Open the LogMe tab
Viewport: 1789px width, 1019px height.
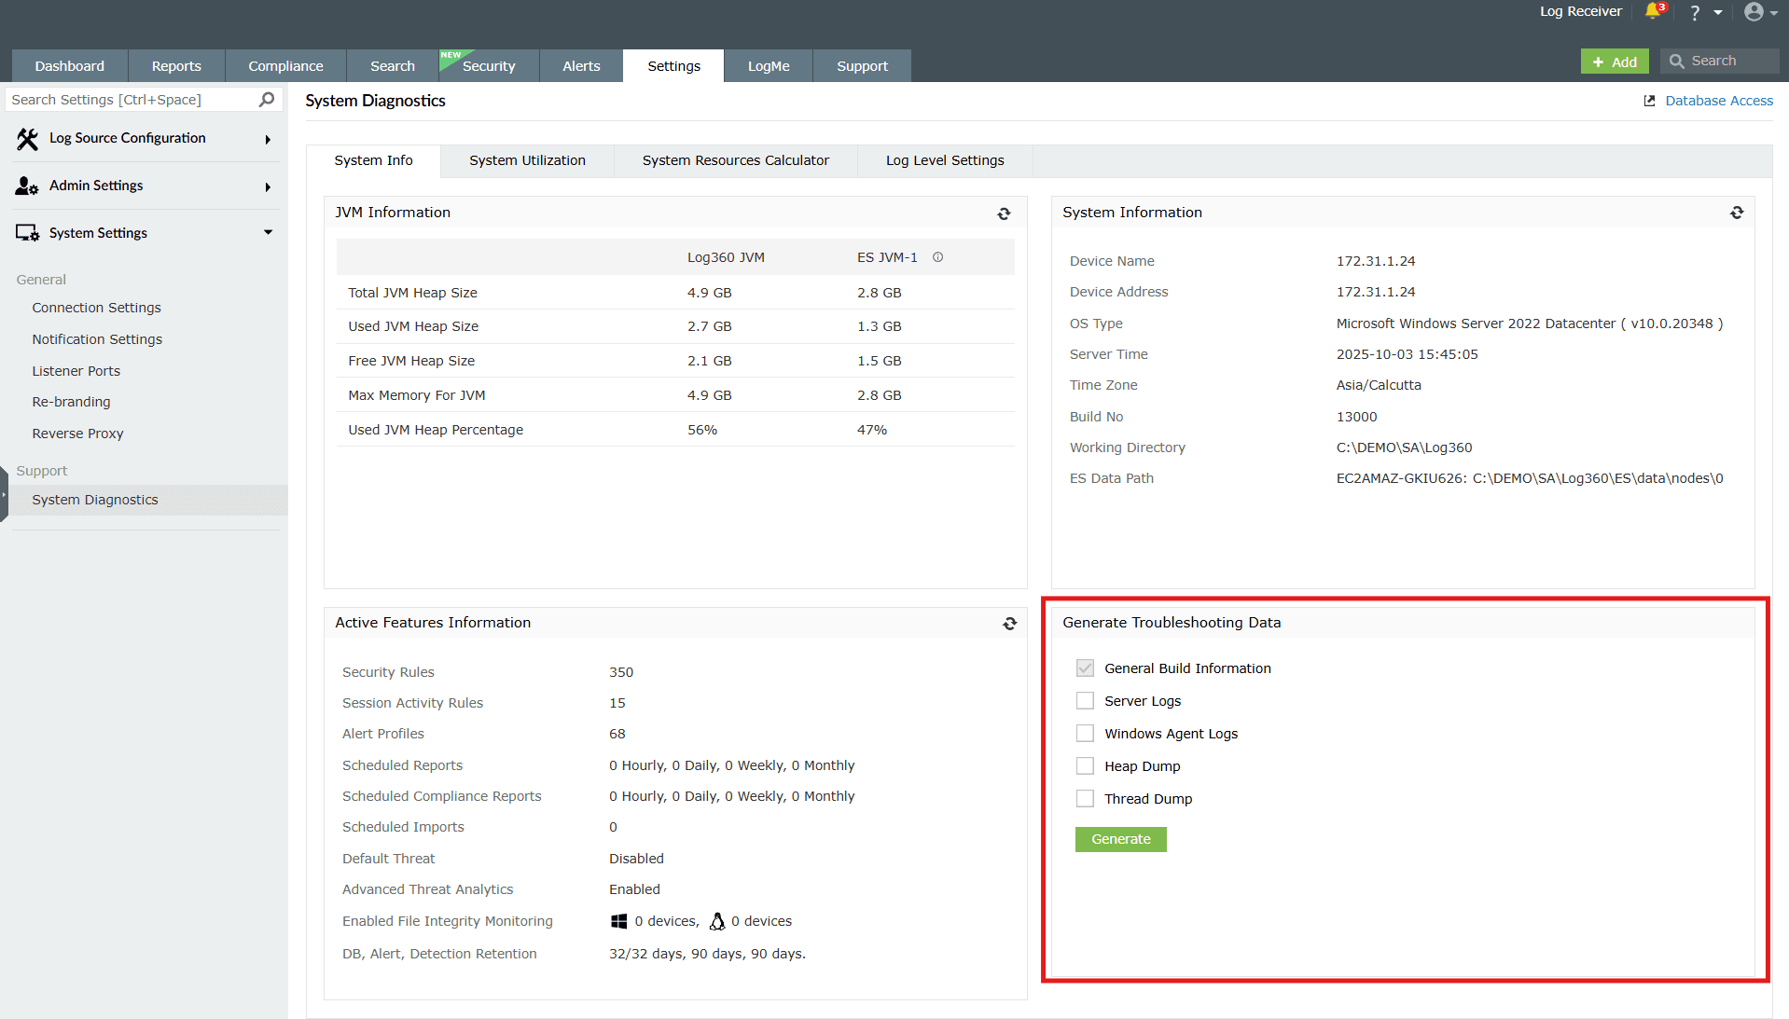tap(769, 65)
